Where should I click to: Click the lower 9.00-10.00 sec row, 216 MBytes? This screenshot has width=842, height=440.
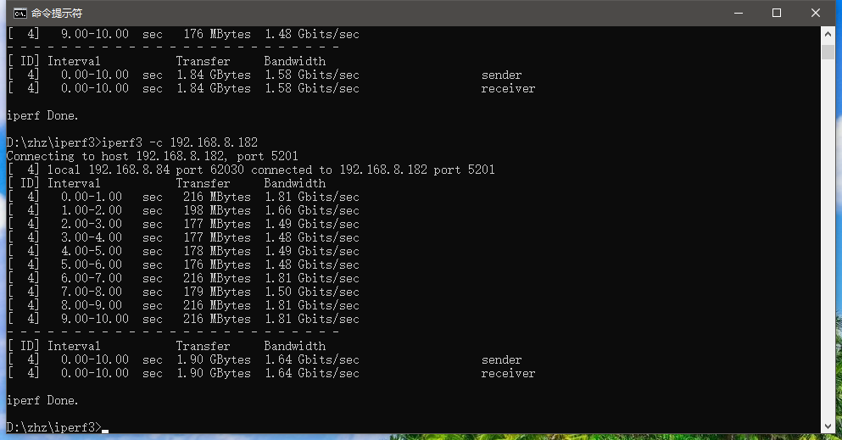coord(183,319)
